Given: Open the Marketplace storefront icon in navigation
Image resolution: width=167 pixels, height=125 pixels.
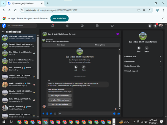Looking at the screenshot, I should pyautogui.click(x=97, y=26).
